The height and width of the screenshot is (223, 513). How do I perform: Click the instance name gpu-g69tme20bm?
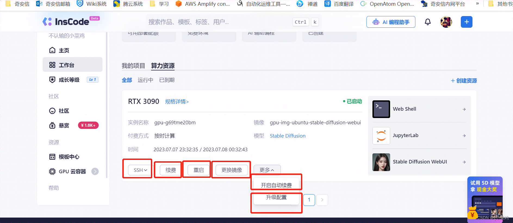(175, 122)
